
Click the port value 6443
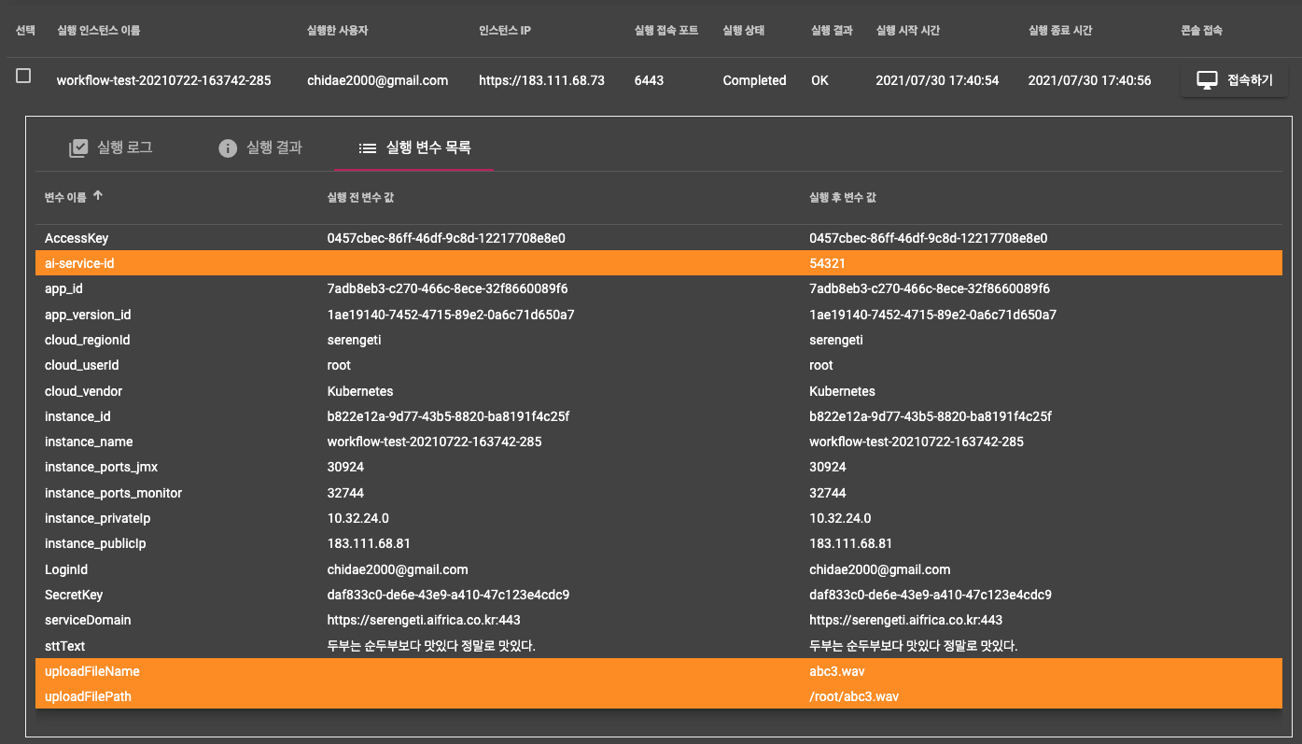[649, 80]
